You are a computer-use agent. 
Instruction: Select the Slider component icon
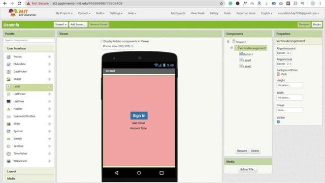(x=9, y=124)
